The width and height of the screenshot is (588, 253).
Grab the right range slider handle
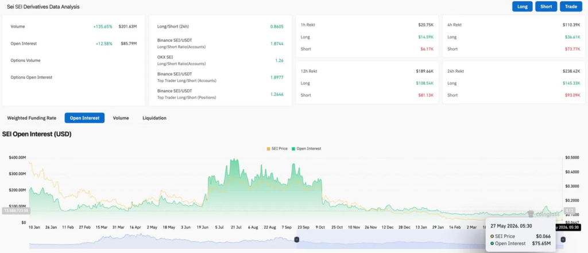tap(563, 239)
